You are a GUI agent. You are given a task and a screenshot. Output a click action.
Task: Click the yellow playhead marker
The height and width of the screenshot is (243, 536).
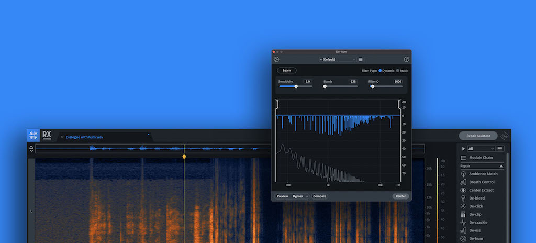click(x=184, y=157)
